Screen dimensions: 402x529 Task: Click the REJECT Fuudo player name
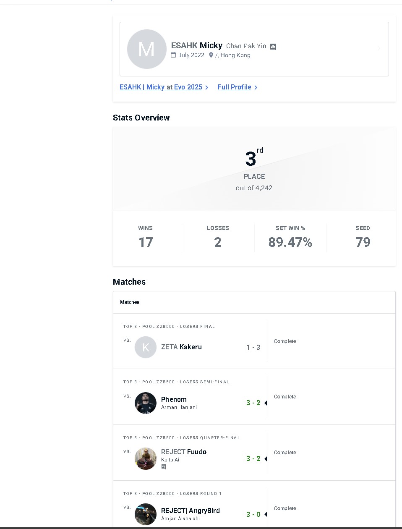coord(184,452)
